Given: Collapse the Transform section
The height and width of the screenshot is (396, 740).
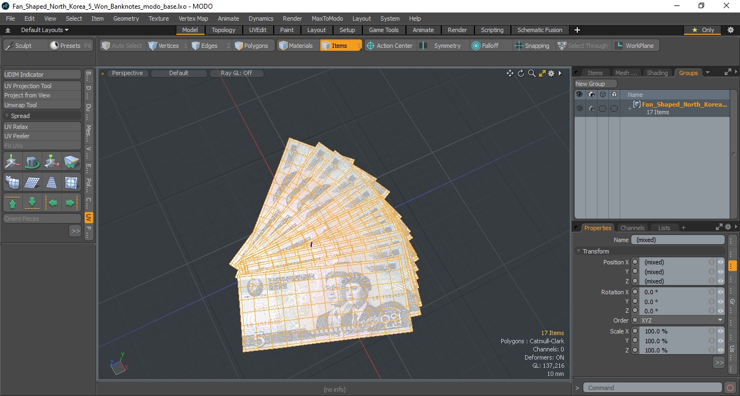Looking at the screenshot, I should coord(578,251).
